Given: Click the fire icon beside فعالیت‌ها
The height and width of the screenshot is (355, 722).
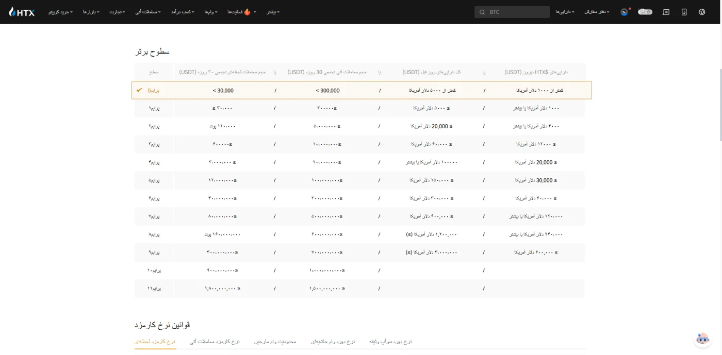Looking at the screenshot, I should coord(247,12).
